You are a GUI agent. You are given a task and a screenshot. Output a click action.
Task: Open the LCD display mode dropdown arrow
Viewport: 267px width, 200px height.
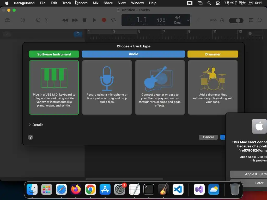point(188,20)
